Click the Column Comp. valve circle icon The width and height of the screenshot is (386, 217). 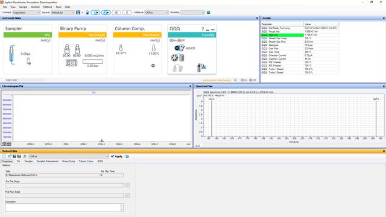tap(153, 66)
